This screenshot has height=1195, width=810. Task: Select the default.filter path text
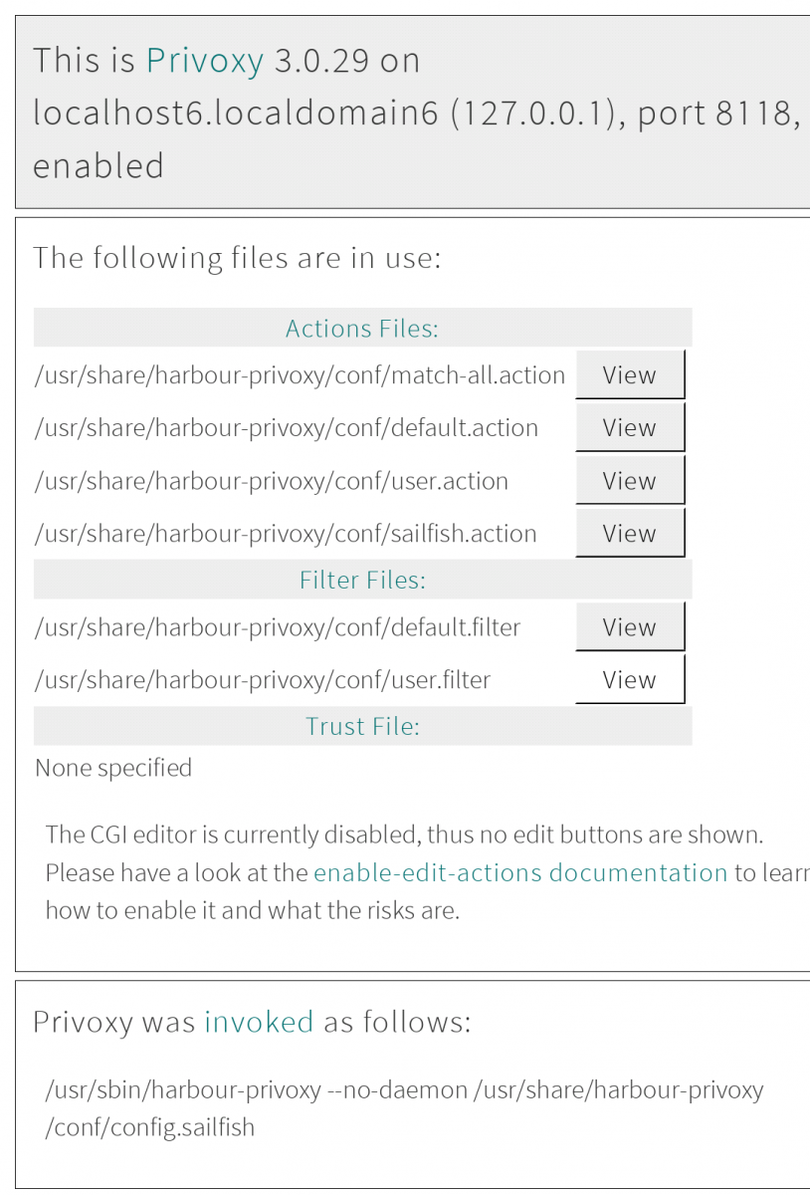[x=278, y=627]
